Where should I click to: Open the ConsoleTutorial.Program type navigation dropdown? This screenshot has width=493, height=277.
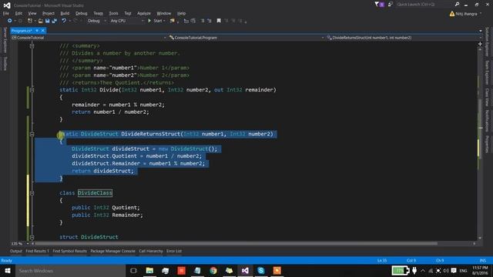tap(246, 38)
